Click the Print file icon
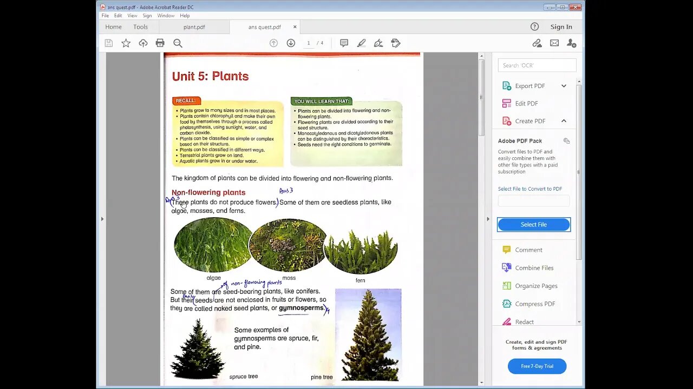Viewport: 693px width, 389px height. coord(160,43)
